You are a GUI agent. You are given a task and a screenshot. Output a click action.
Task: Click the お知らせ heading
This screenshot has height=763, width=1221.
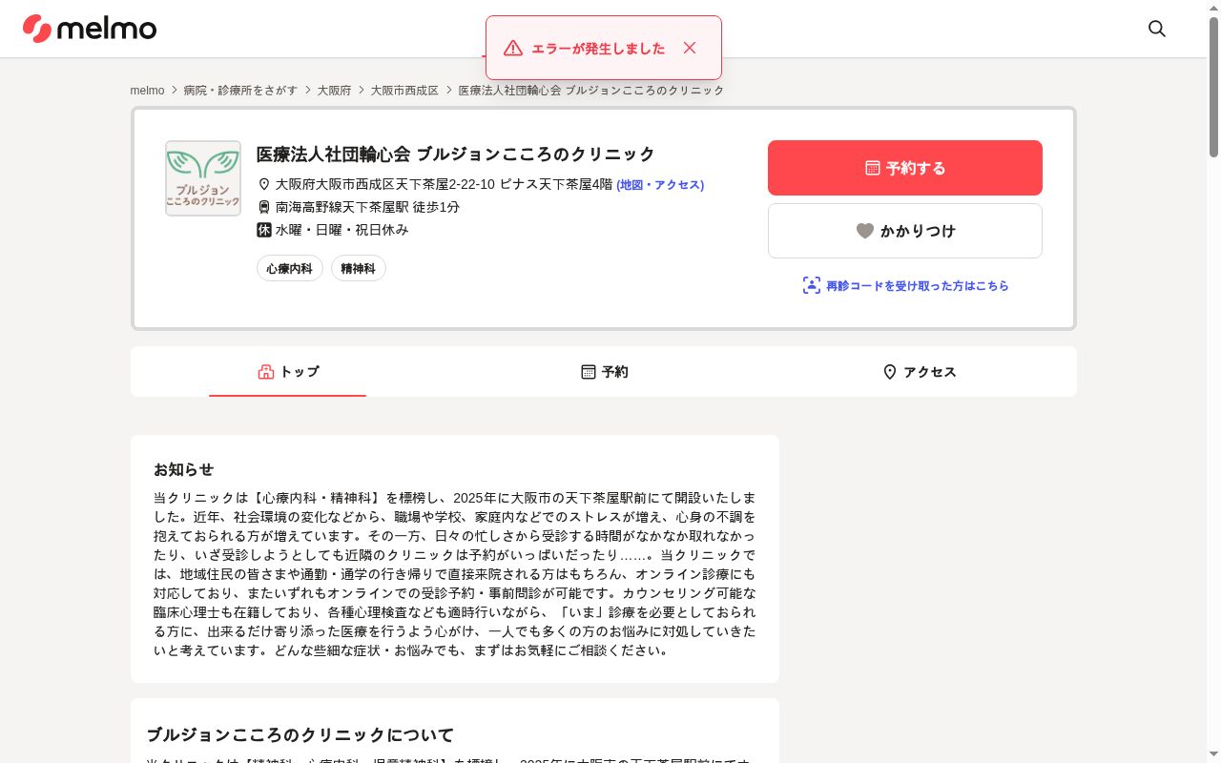click(x=183, y=469)
